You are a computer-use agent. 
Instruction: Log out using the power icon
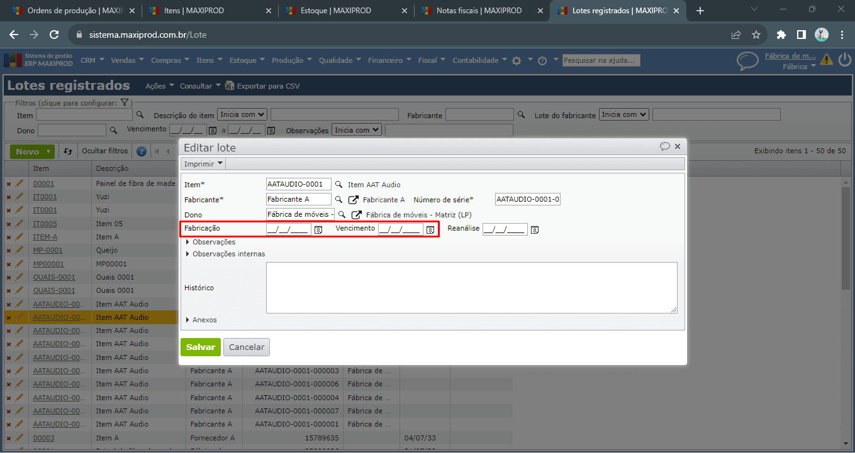click(x=844, y=60)
